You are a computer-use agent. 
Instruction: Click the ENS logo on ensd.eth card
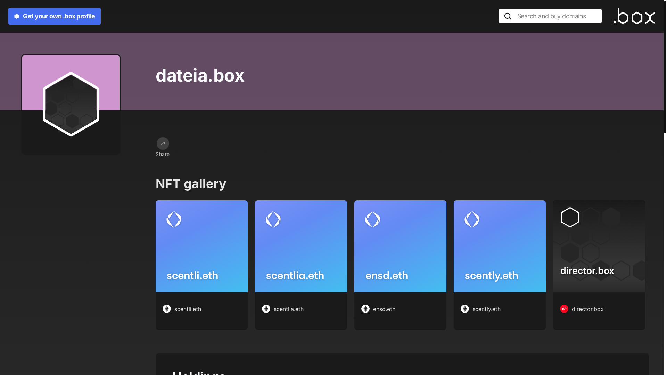tap(373, 219)
